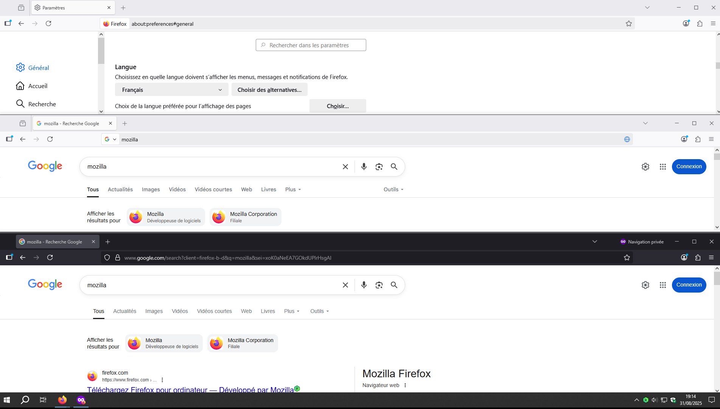This screenshot has height=409, width=720.
Task: Reload the page in the private window
Action: coord(50,257)
